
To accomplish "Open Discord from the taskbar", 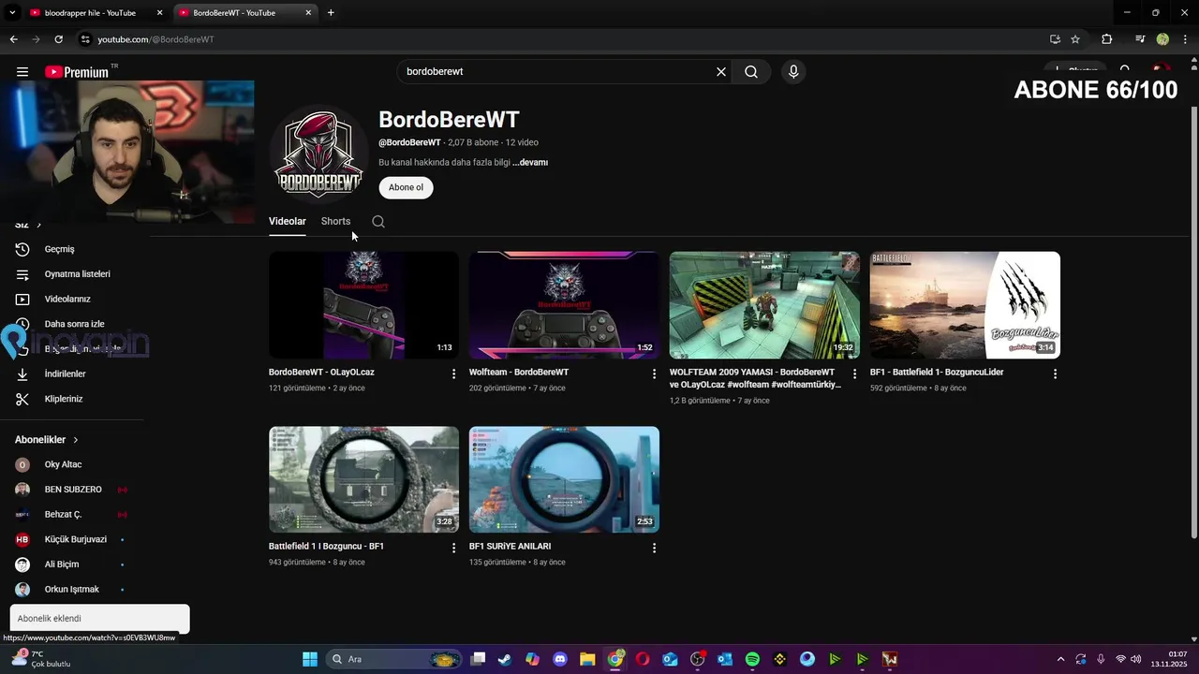I will pyautogui.click(x=560, y=659).
